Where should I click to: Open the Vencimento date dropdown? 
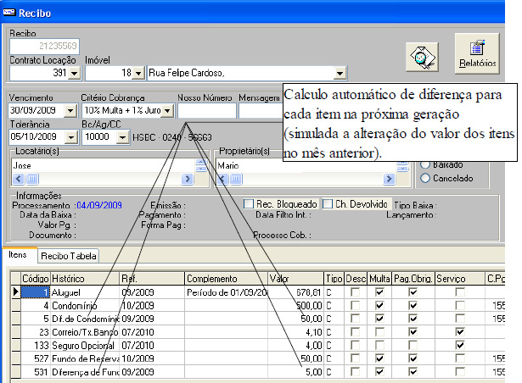(70, 111)
